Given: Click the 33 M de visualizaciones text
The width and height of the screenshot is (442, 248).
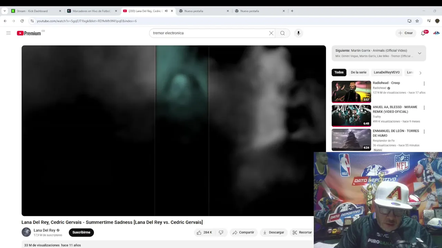Looking at the screenshot, I should tap(42, 245).
